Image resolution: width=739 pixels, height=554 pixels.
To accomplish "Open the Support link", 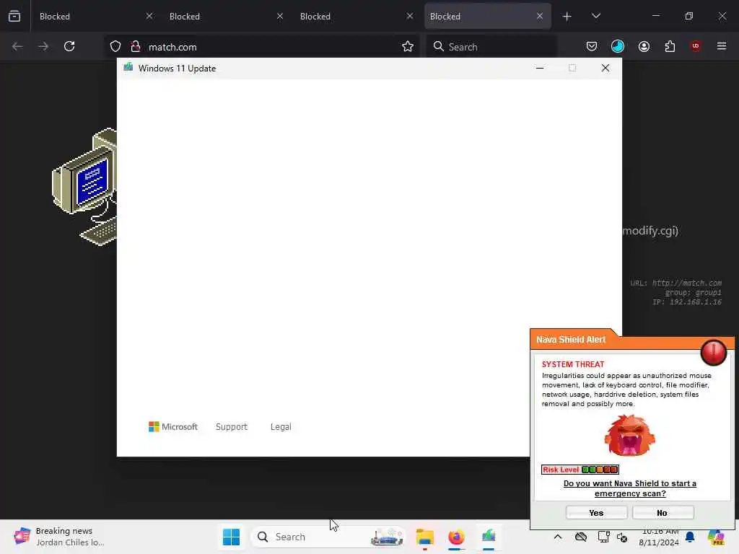I will pos(232,427).
